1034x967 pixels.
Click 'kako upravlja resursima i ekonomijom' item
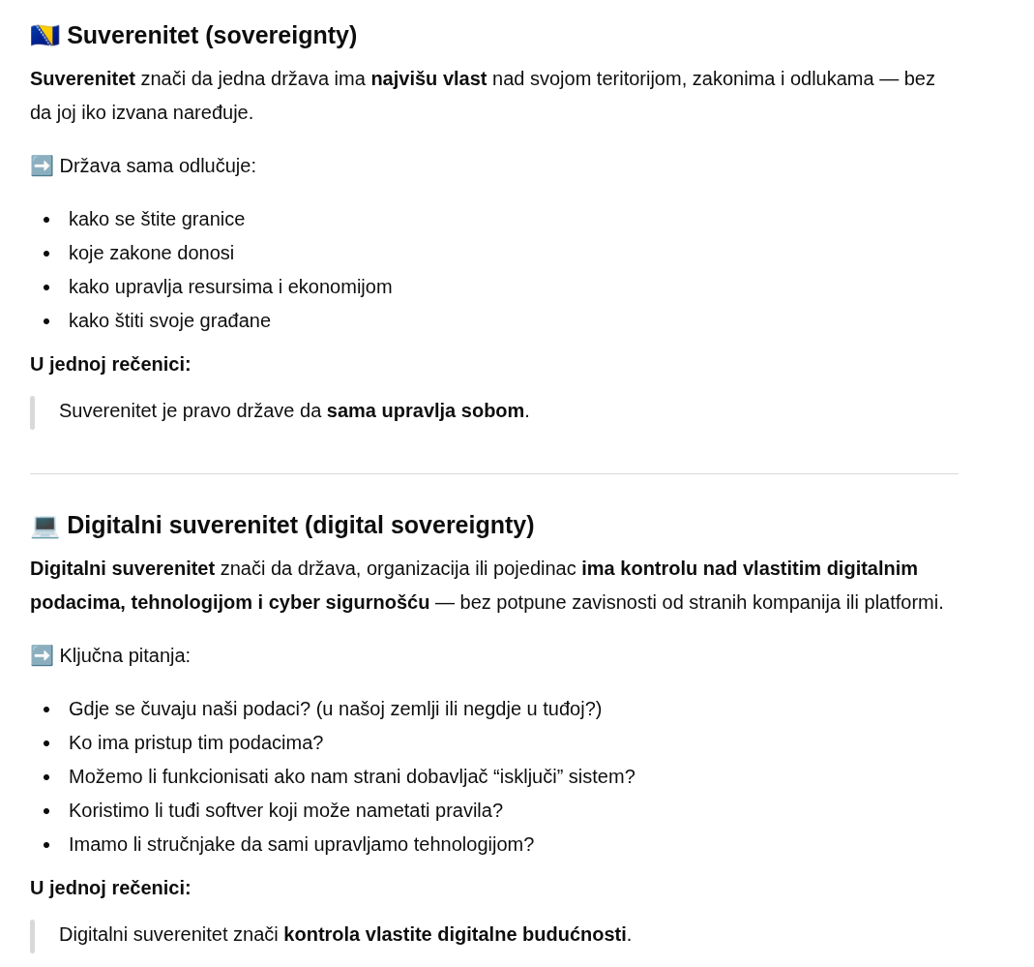pos(230,287)
